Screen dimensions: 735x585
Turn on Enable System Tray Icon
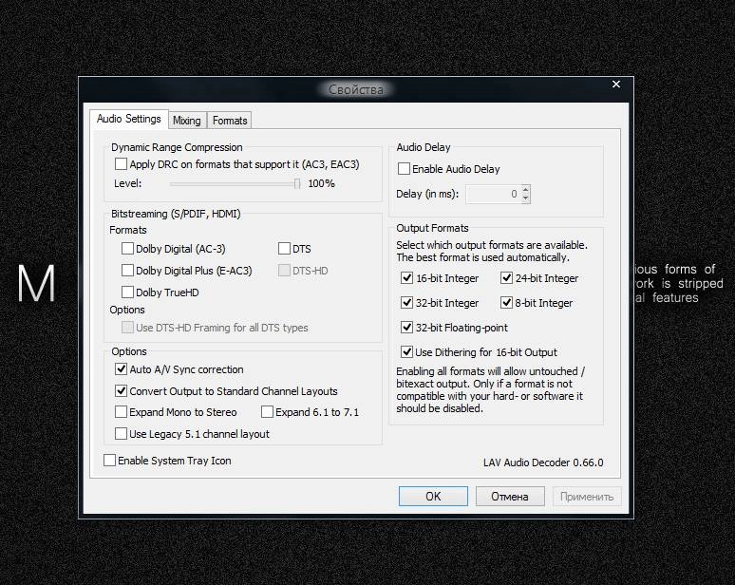(x=110, y=461)
